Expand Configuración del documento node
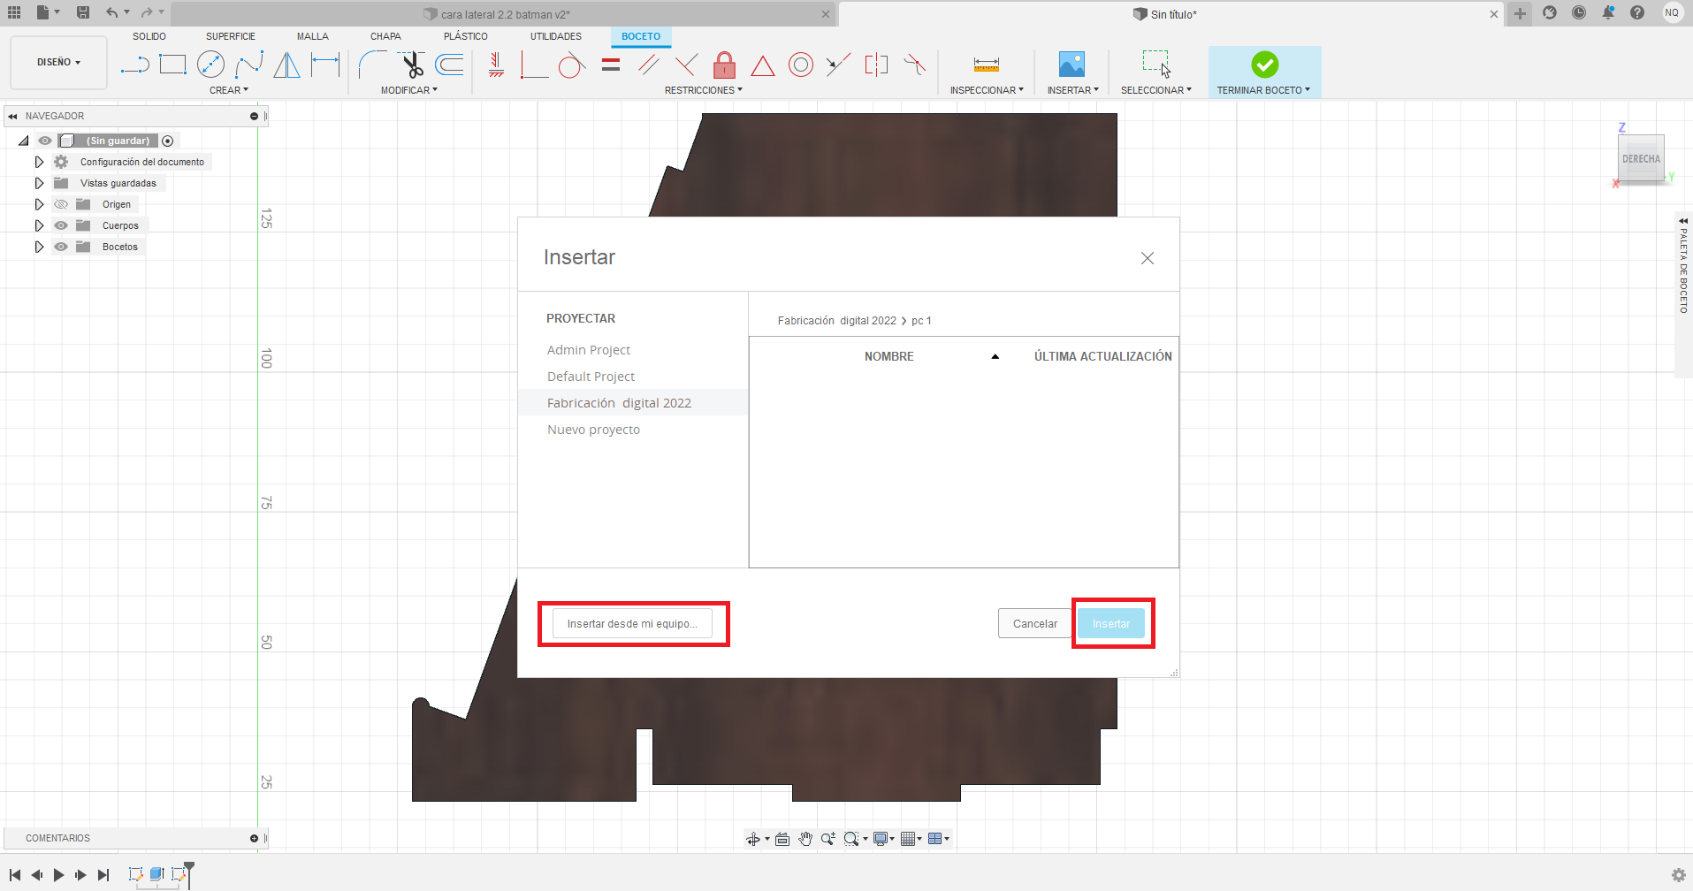Viewport: 1693px width, 891px height. point(39,162)
